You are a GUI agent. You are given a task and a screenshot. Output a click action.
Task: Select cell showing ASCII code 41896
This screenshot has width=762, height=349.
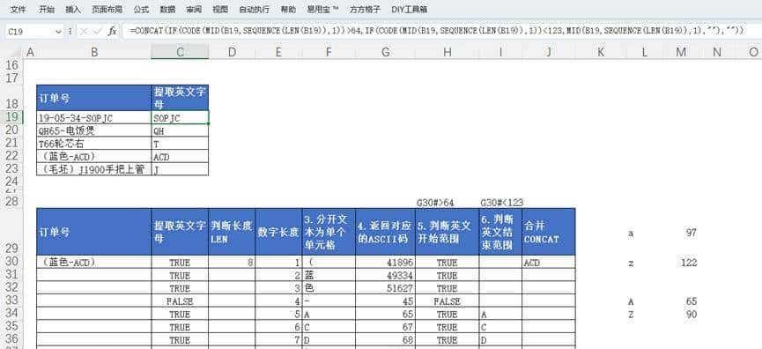click(x=385, y=263)
